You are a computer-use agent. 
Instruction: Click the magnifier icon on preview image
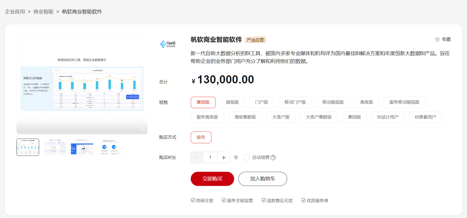pos(142,128)
